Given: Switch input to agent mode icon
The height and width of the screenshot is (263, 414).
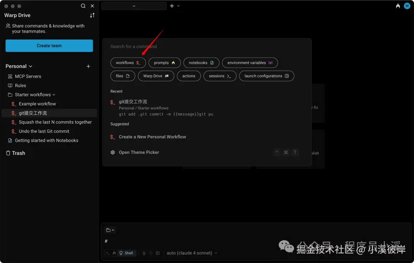Looking at the screenshot, I should pyautogui.click(x=114, y=253).
